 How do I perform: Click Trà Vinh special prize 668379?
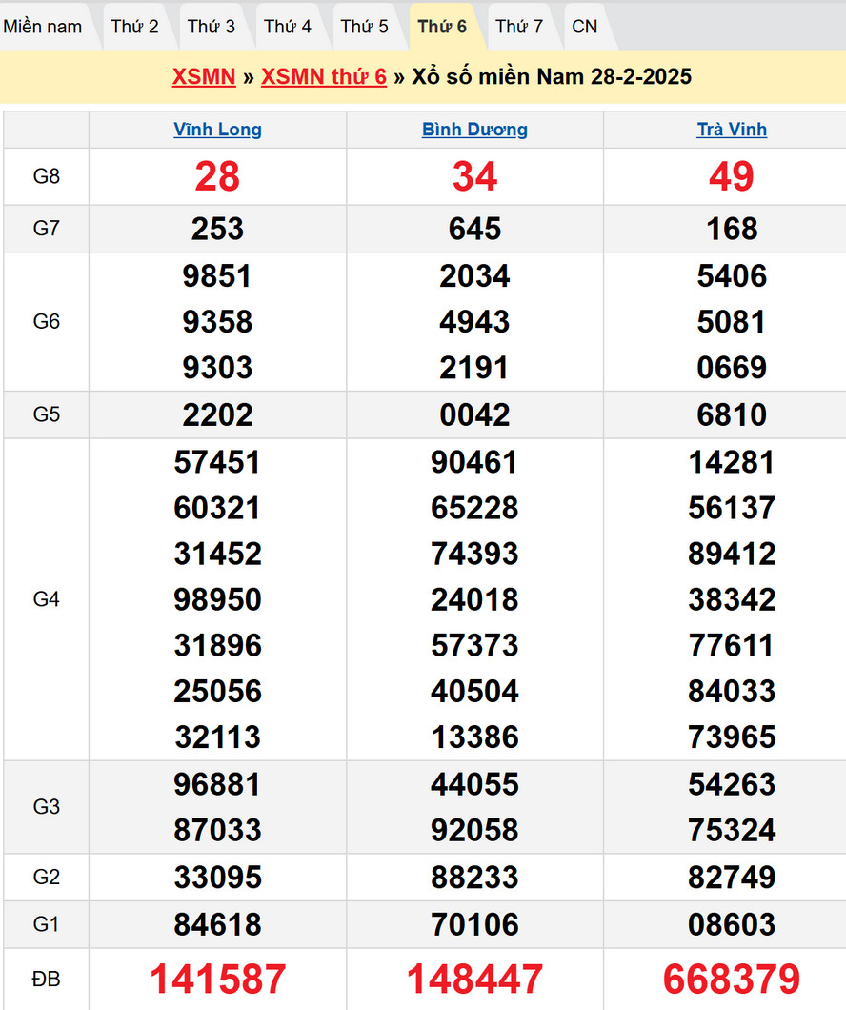tap(732, 980)
